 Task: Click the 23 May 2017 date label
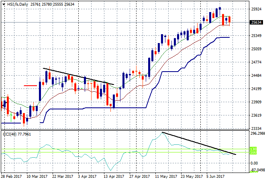tap(192, 177)
